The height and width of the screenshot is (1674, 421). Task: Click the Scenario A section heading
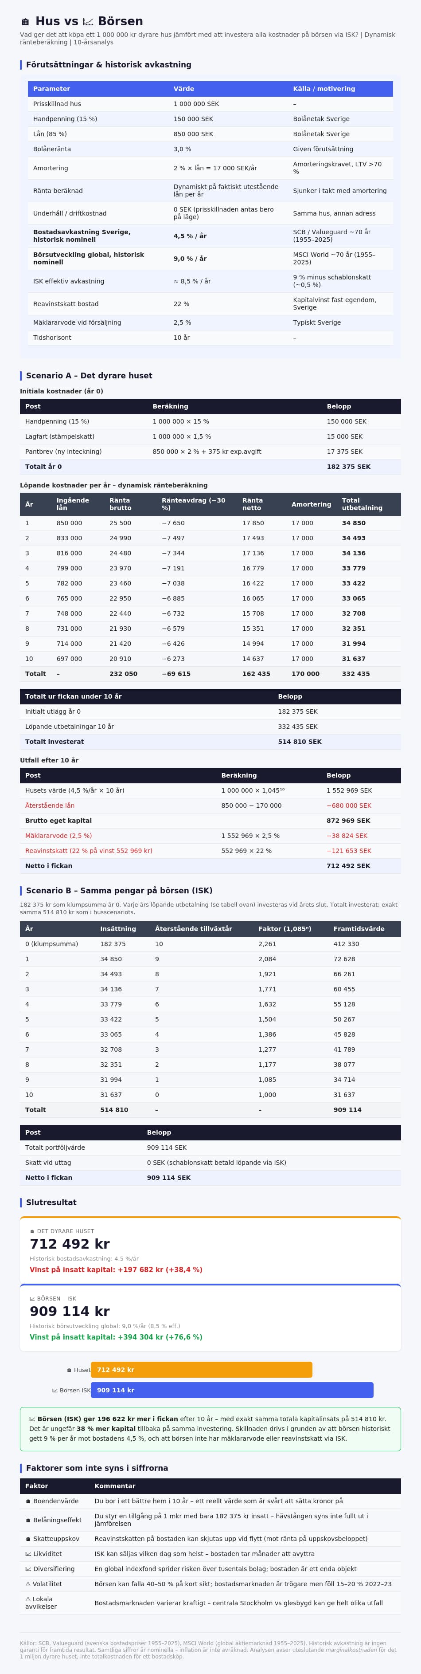coord(89,376)
